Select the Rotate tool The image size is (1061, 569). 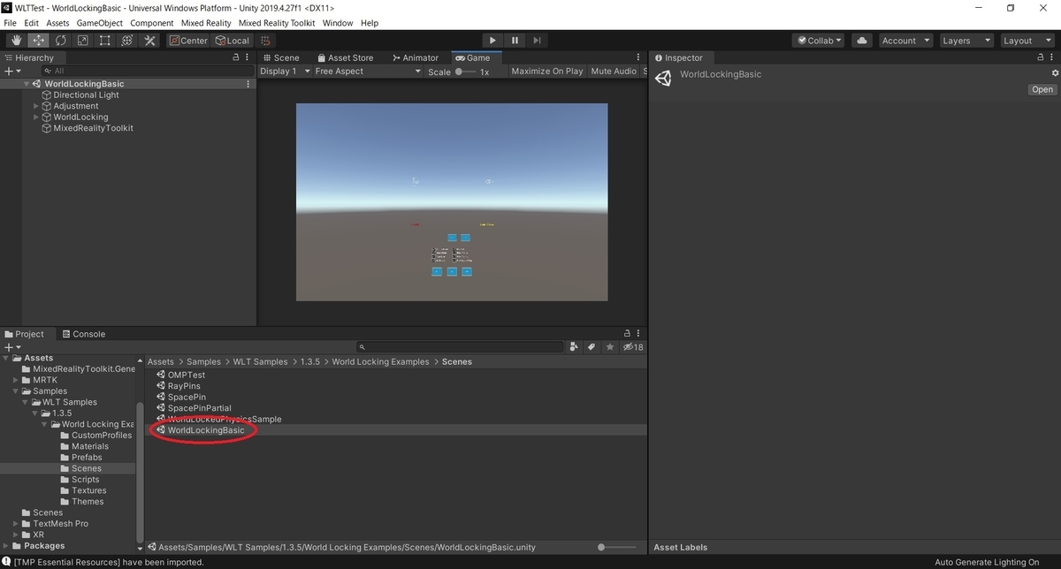coord(60,41)
